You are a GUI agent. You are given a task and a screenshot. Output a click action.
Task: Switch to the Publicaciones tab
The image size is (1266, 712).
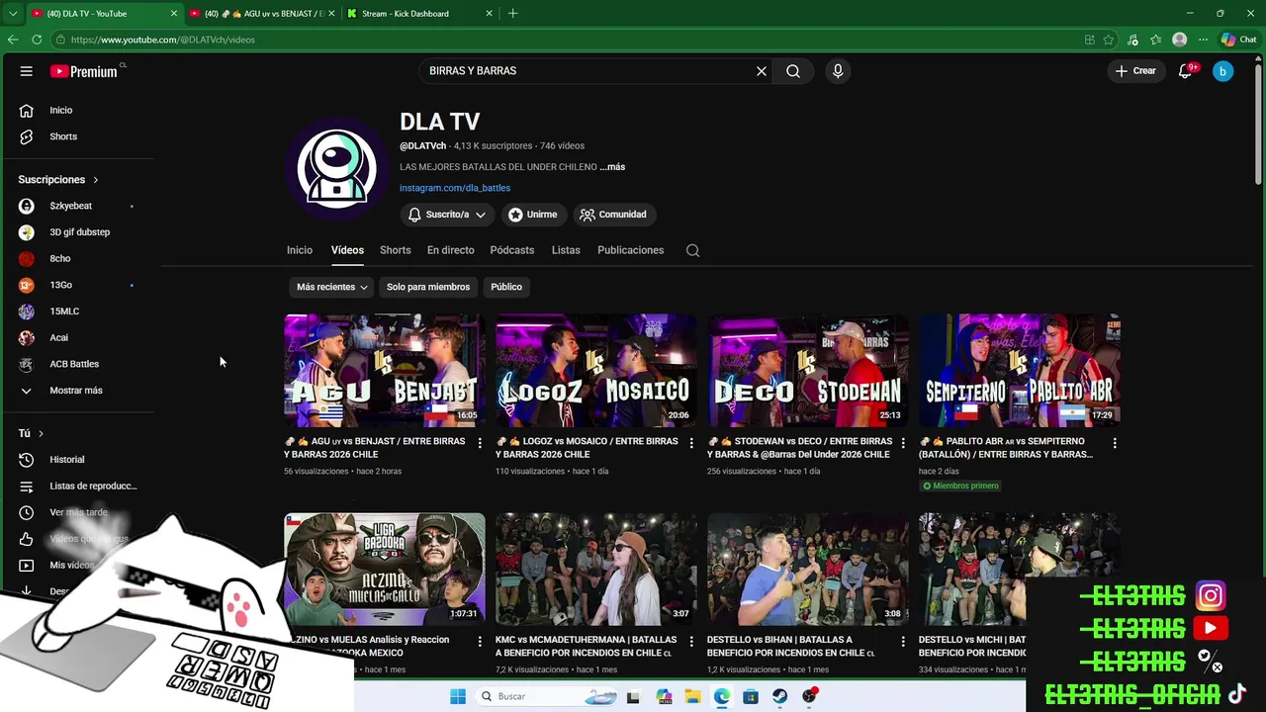tap(630, 250)
